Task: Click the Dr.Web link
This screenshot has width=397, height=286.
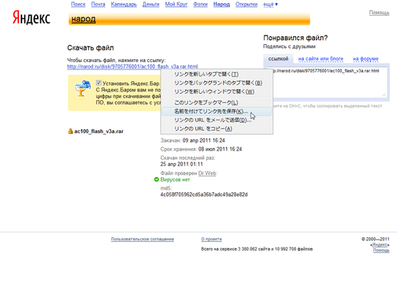Action: pos(207,173)
